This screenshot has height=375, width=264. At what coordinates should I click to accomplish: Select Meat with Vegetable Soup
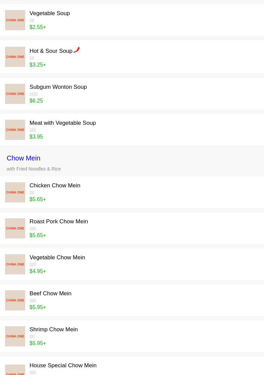[x=63, y=123]
